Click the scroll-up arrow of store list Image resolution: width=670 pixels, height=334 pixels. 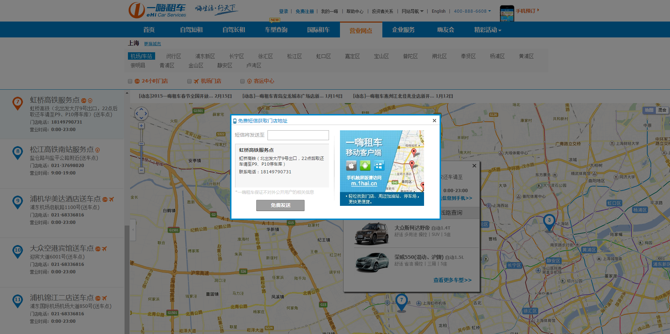pos(127,93)
